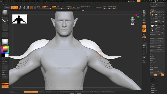Viewport: 167px width, 94px height.
Task: Open the Alpha Off selector
Action: 5,28
